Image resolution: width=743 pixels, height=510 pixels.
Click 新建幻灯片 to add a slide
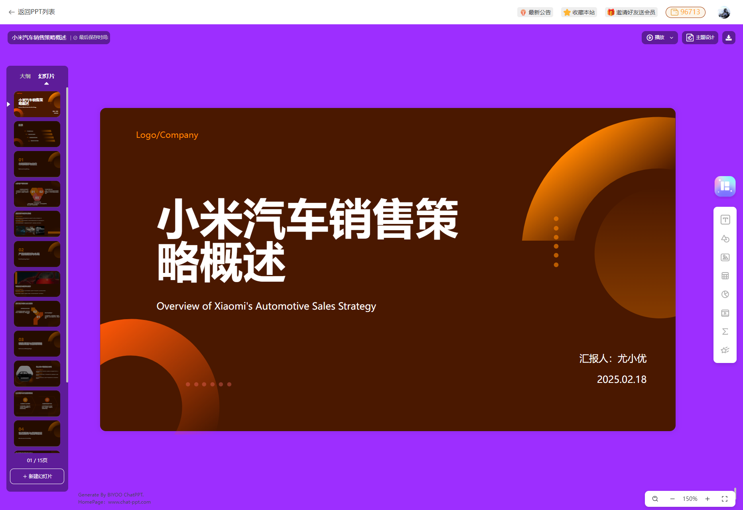pos(37,476)
